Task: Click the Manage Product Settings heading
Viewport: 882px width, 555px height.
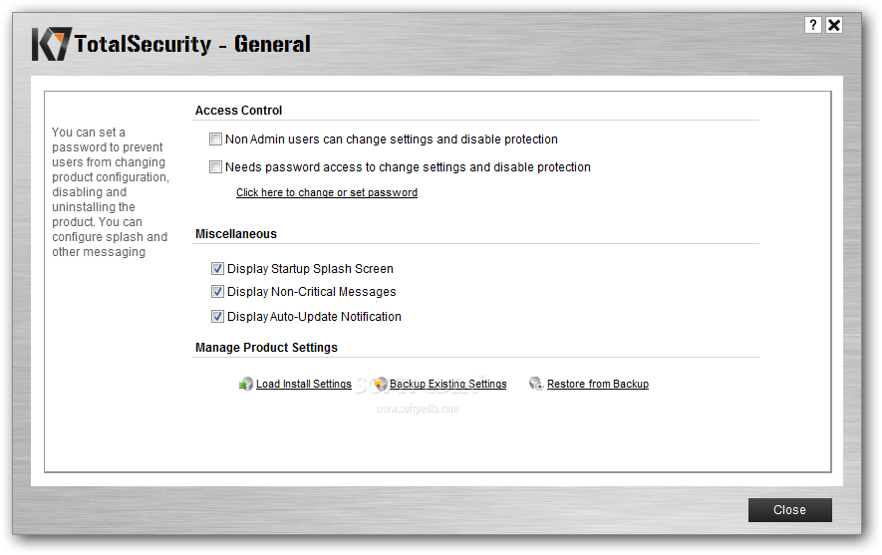Action: [267, 348]
